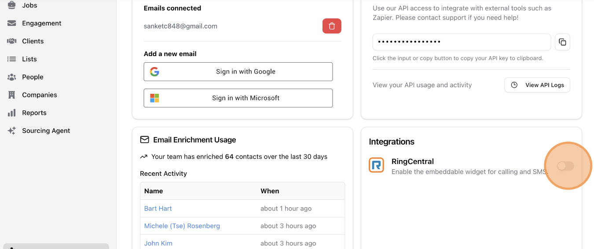
Task: Click the 'Email Enrichment Usage' heading
Action: pyautogui.click(x=194, y=140)
